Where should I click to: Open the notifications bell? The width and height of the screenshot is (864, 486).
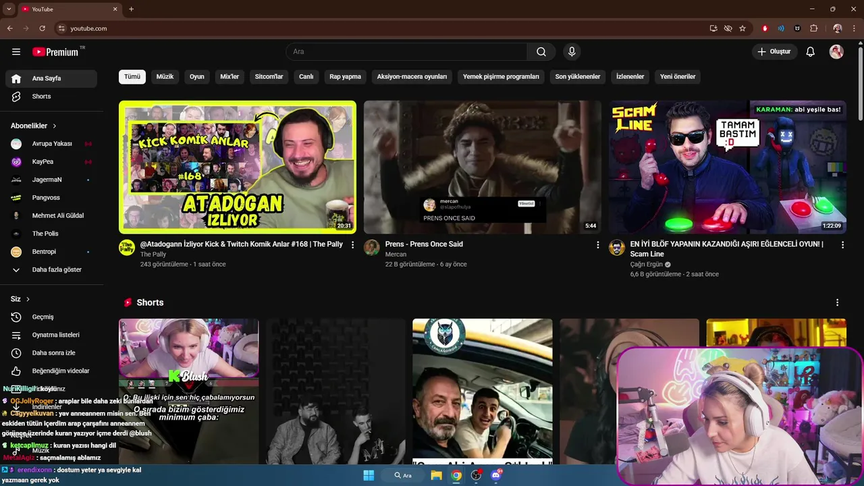(x=811, y=52)
